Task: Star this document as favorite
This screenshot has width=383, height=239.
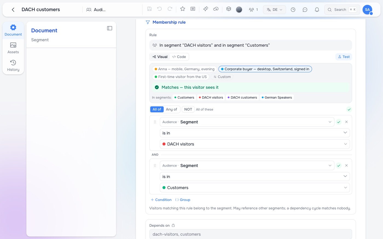Action: pos(183,9)
